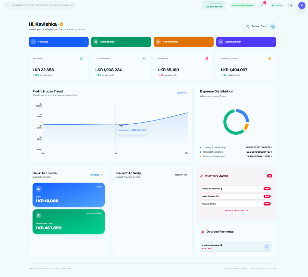This screenshot has width=308, height=277.
Task: Click the chevron beside Manage
Action: 102,175
